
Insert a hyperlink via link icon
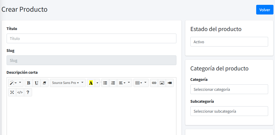[154, 83]
